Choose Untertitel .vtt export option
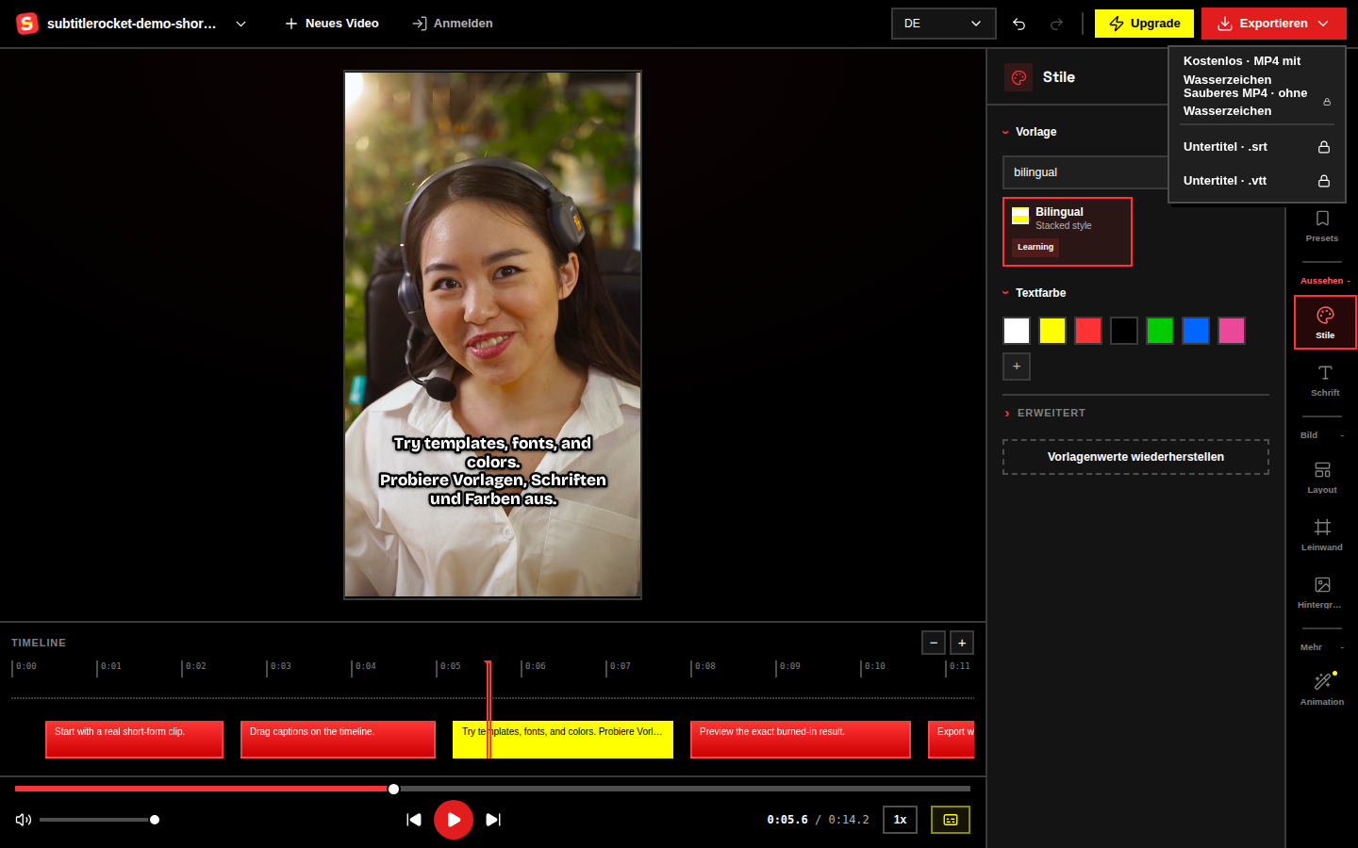This screenshot has width=1358, height=848. 1257,181
